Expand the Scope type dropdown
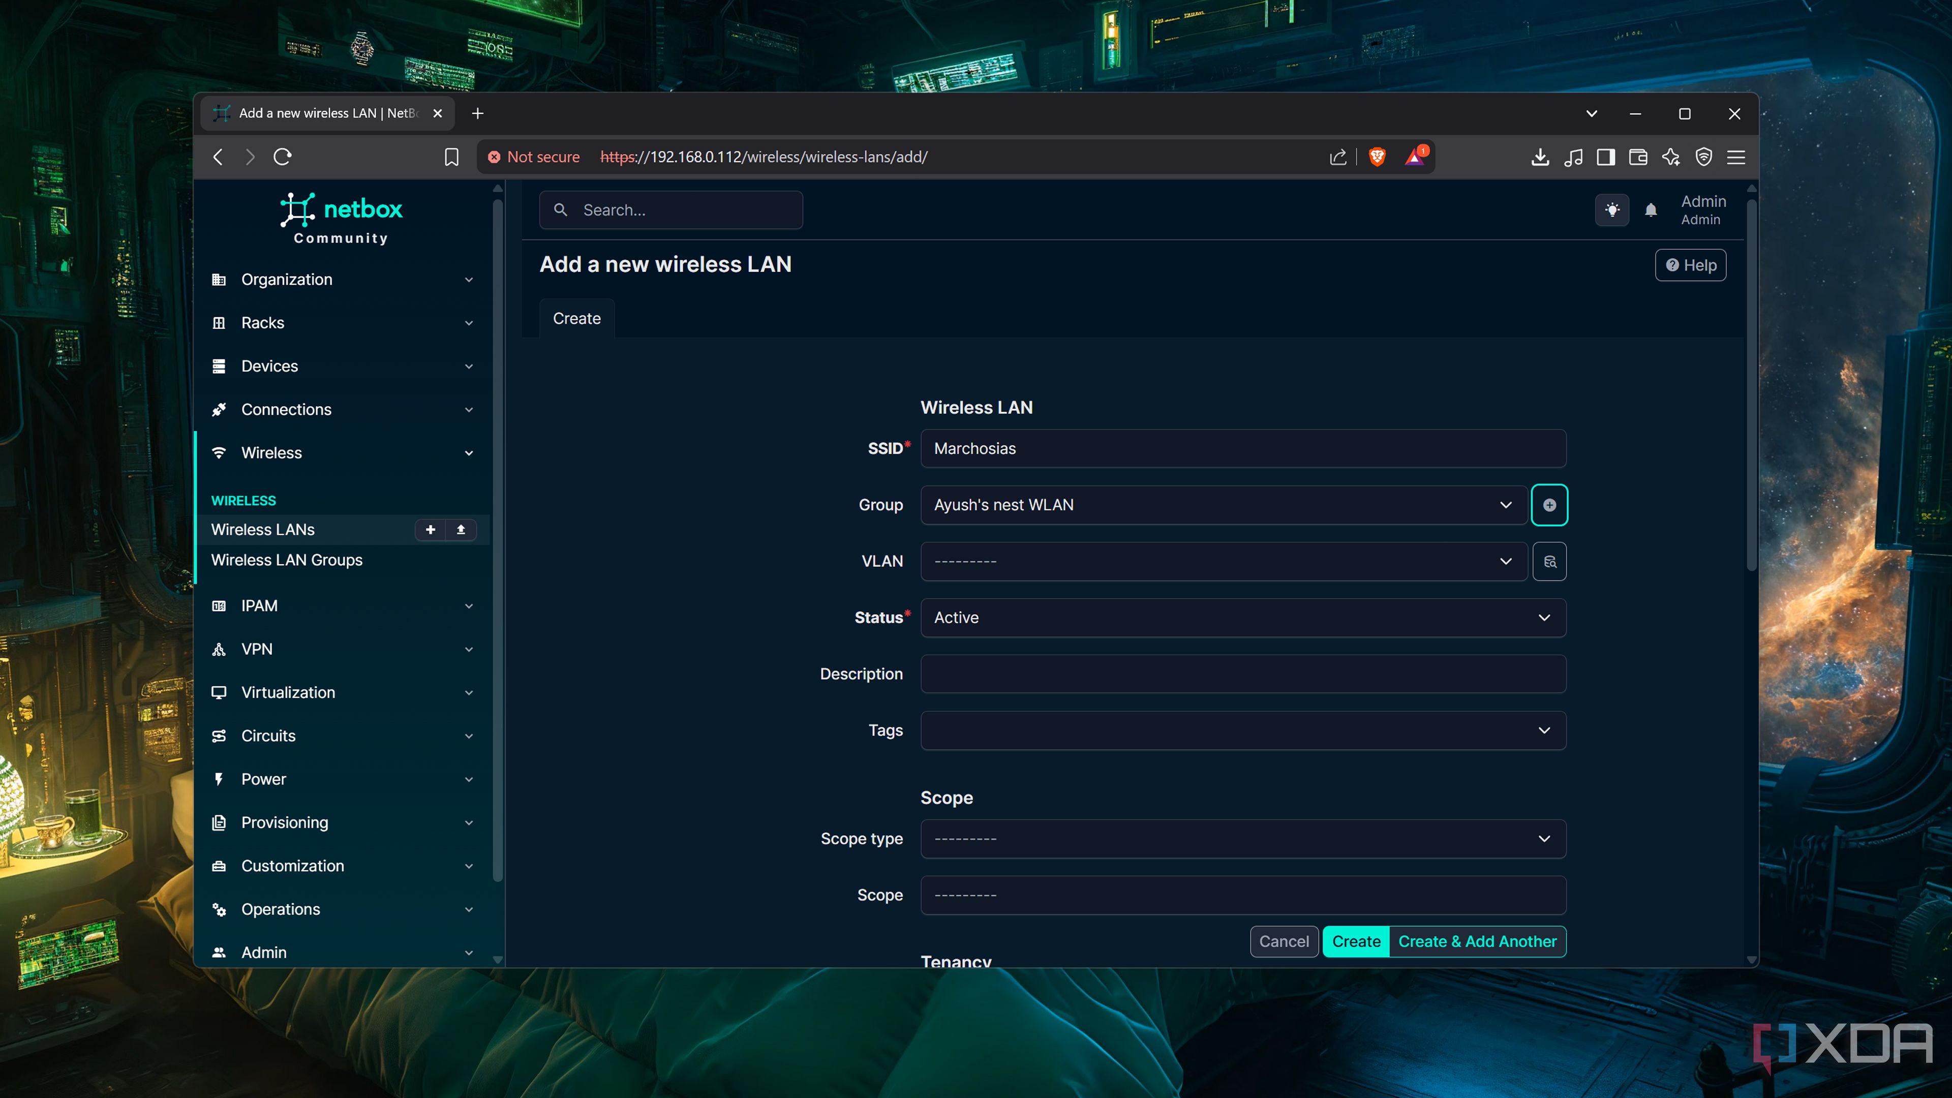Viewport: 1952px width, 1098px height. [x=1242, y=838]
